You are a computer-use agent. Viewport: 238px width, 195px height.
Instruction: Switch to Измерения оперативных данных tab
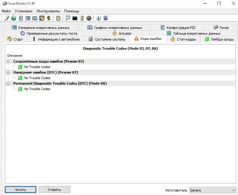(x=41, y=27)
